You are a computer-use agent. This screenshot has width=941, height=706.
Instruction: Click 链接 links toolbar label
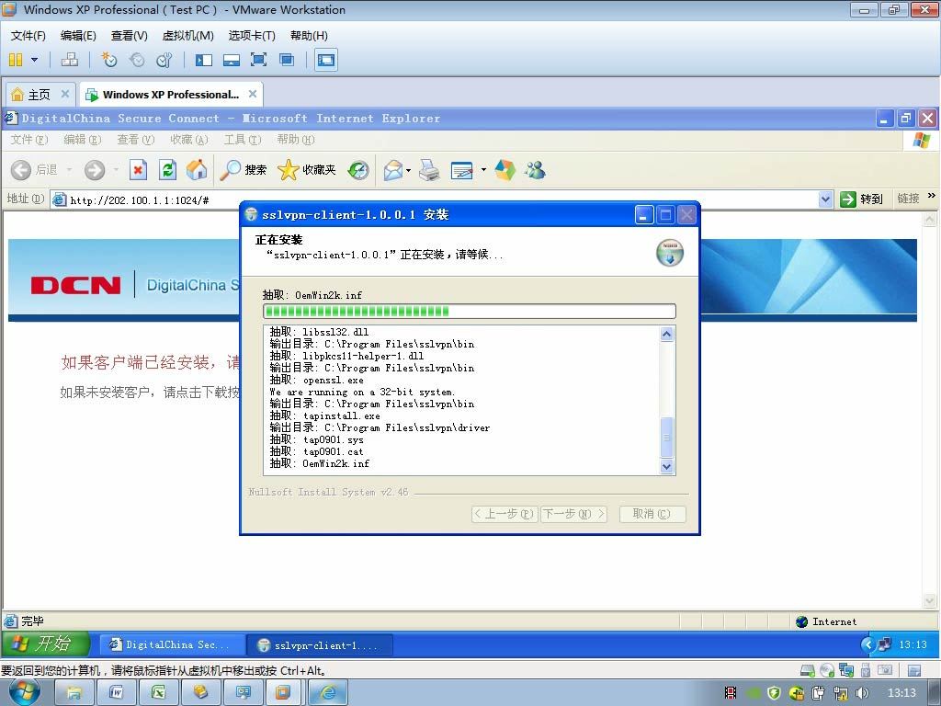click(x=908, y=199)
